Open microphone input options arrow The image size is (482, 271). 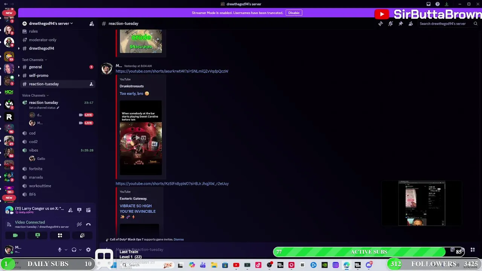tap(66, 250)
